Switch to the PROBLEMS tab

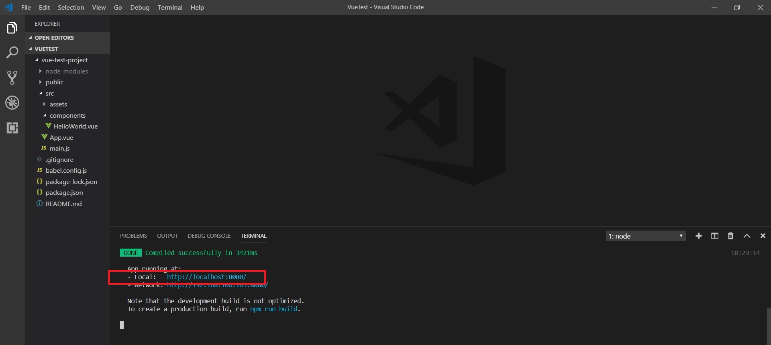[x=133, y=236]
